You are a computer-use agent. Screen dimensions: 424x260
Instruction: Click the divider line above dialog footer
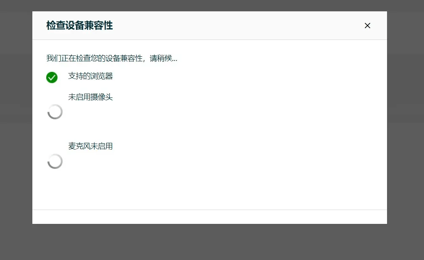210,210
